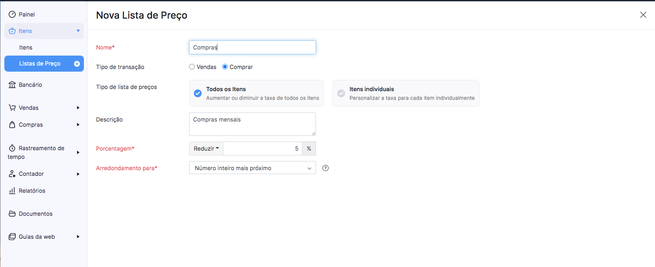Click the Compras shopping bag icon
This screenshot has width=655, height=267.
12,125
